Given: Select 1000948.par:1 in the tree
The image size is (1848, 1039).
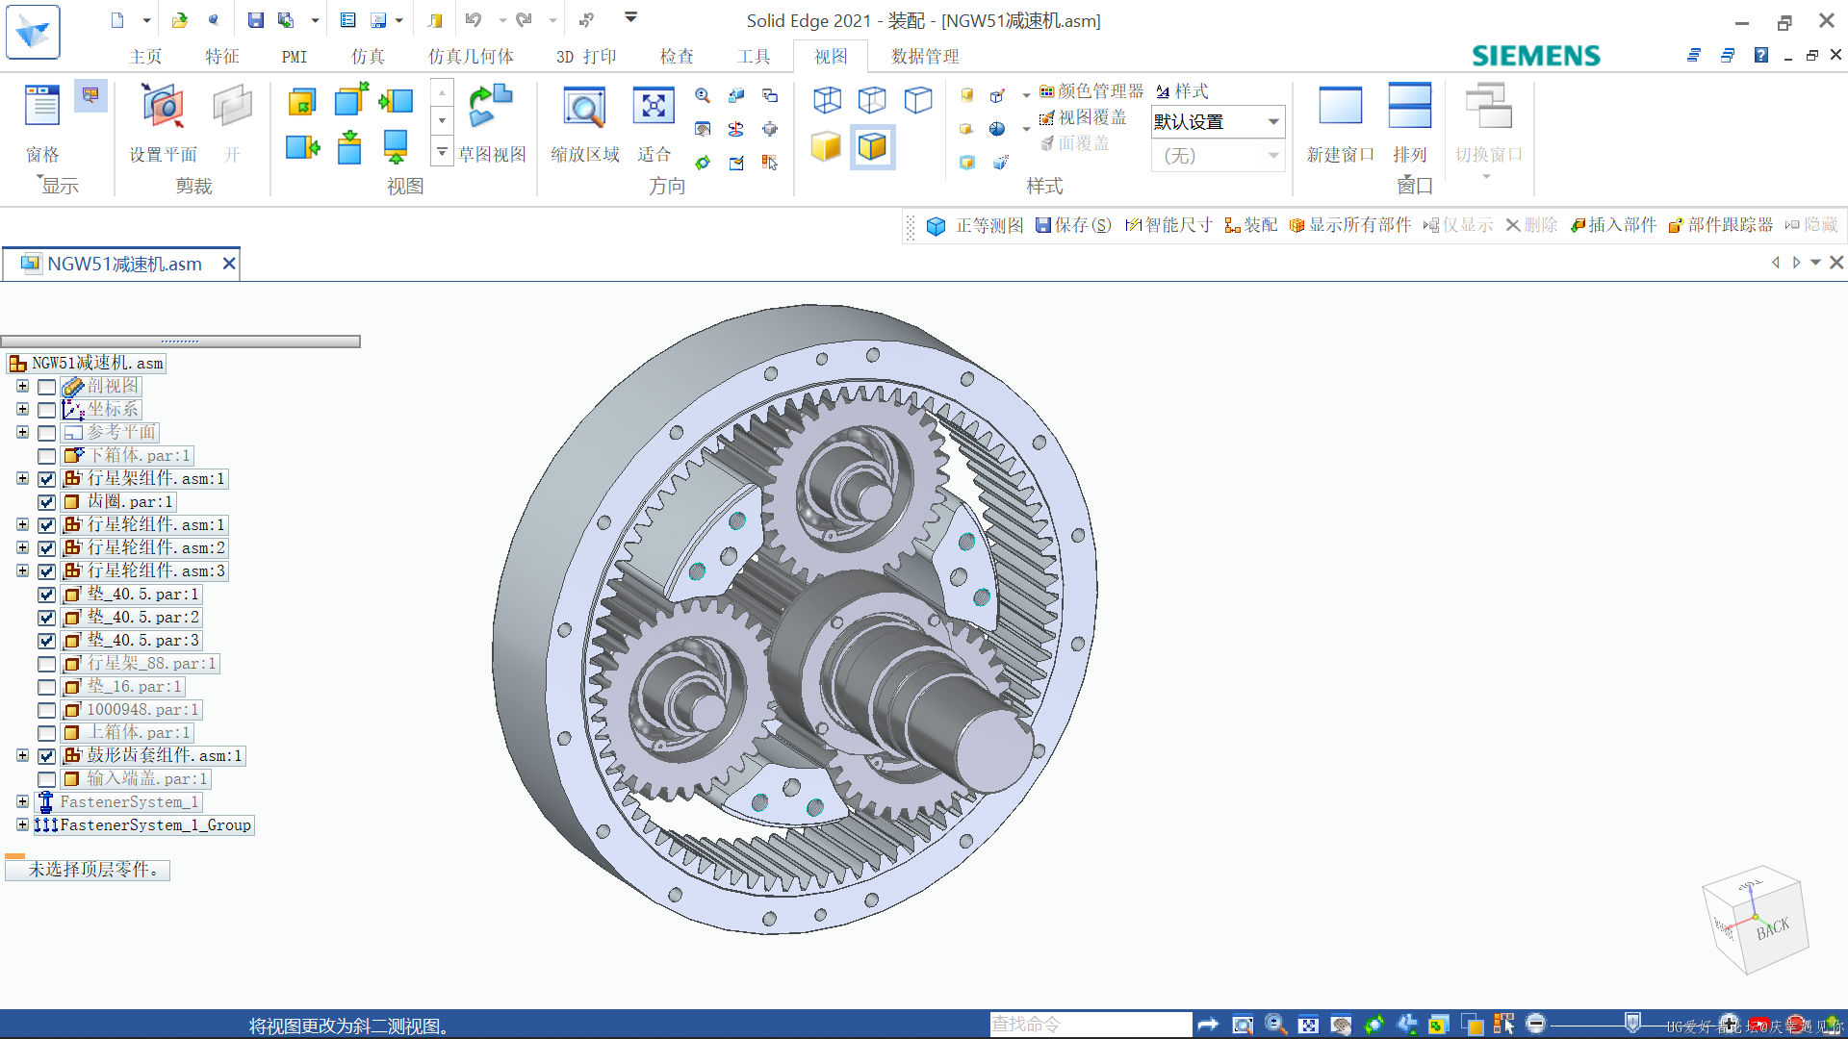Looking at the screenshot, I should coord(132,710).
